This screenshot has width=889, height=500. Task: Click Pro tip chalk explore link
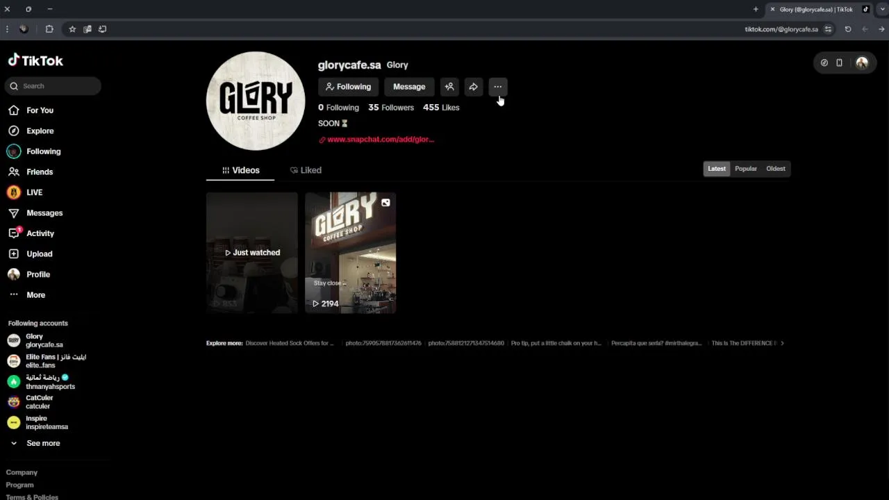pos(556,343)
